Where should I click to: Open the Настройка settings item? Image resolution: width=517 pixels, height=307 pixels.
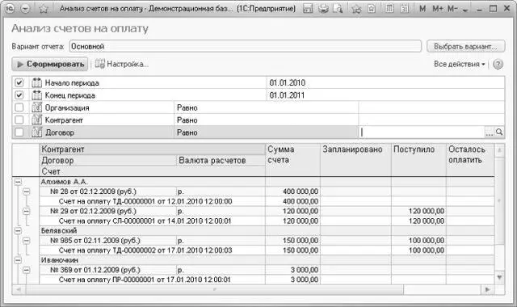pyautogui.click(x=122, y=64)
